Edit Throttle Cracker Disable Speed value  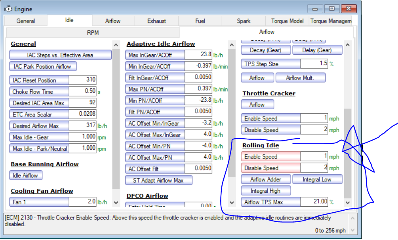tap(314, 130)
